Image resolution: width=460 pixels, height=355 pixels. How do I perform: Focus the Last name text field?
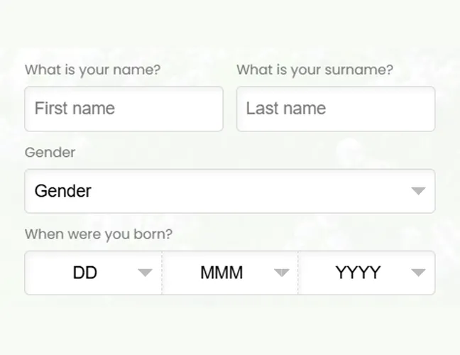[335, 109]
